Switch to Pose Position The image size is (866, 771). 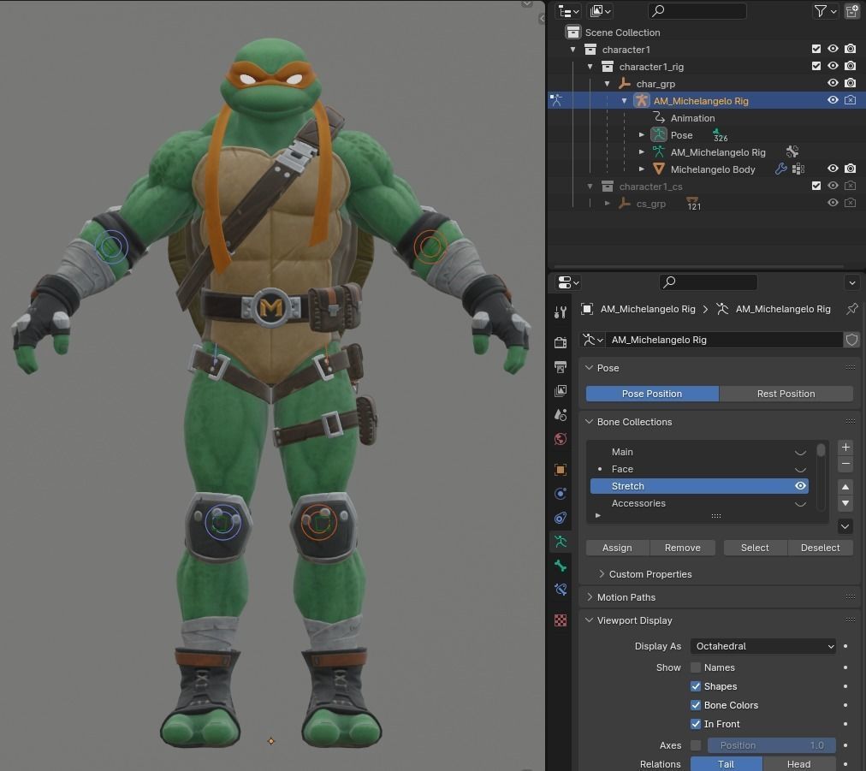tap(652, 394)
